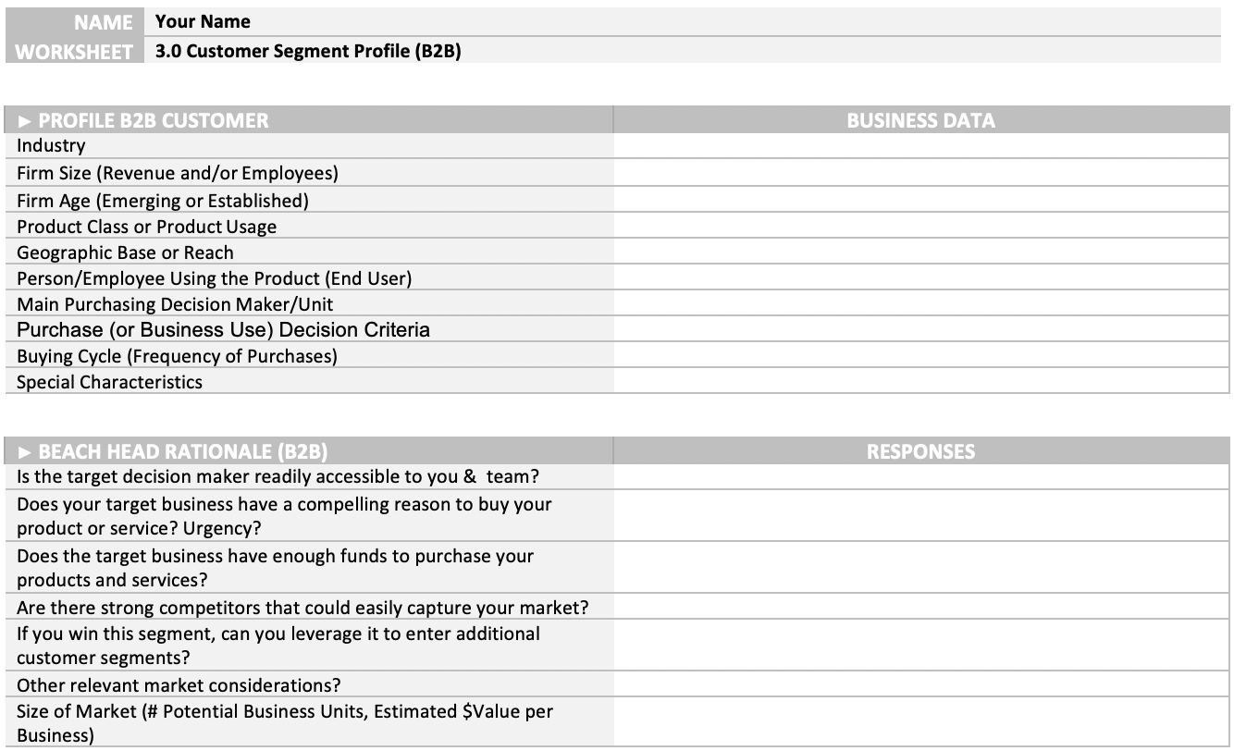Click the Main Purchasing Decision Maker data cell

coord(920,304)
